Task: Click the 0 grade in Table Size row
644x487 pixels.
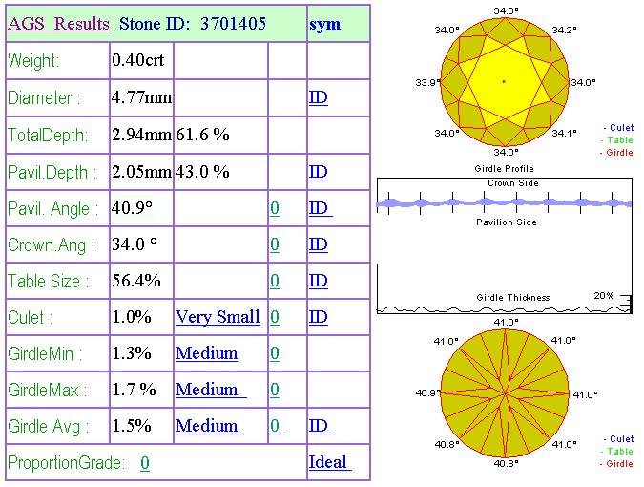Action: [275, 281]
